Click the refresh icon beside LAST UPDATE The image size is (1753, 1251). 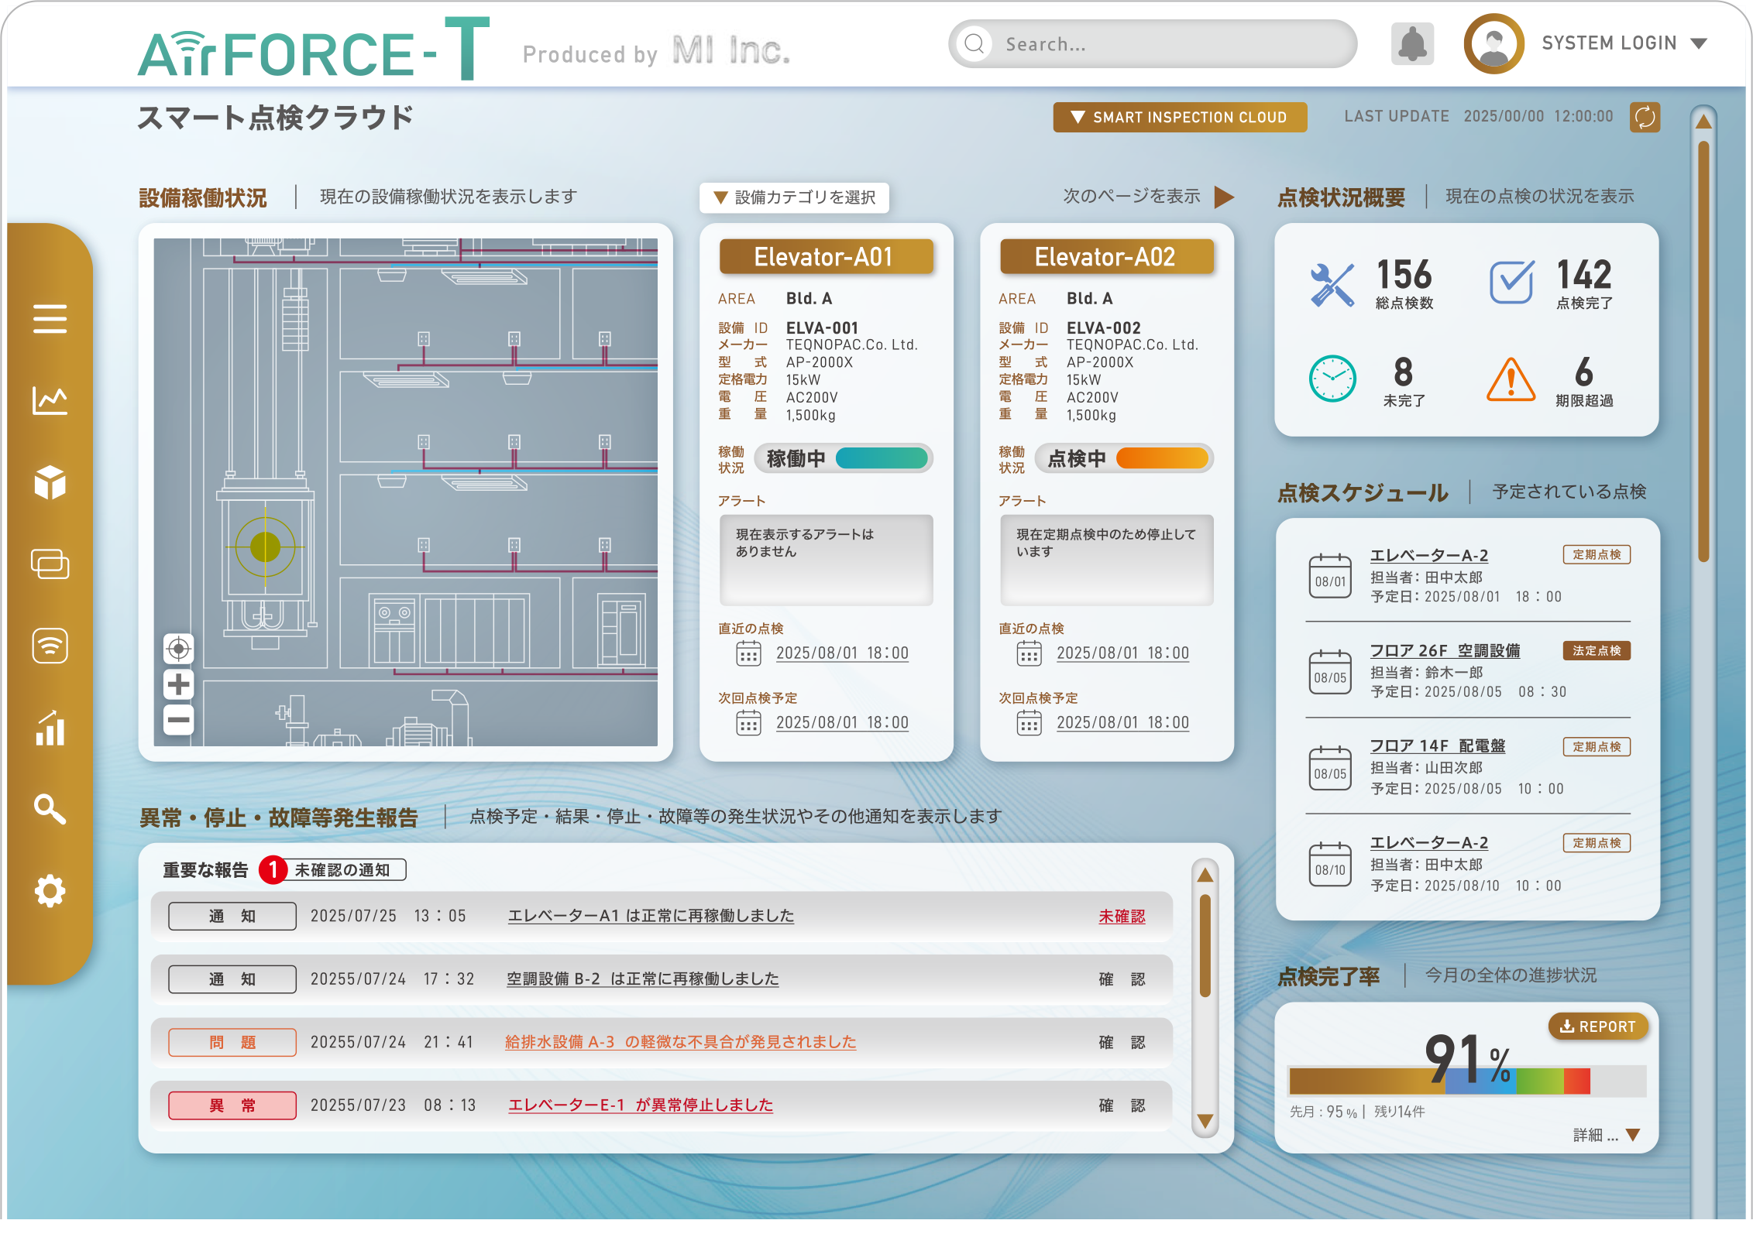tap(1644, 118)
